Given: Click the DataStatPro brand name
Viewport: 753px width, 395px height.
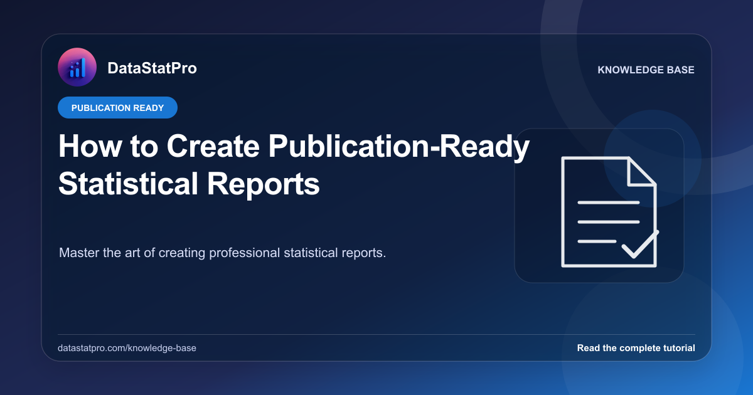Looking at the screenshot, I should click(x=152, y=68).
